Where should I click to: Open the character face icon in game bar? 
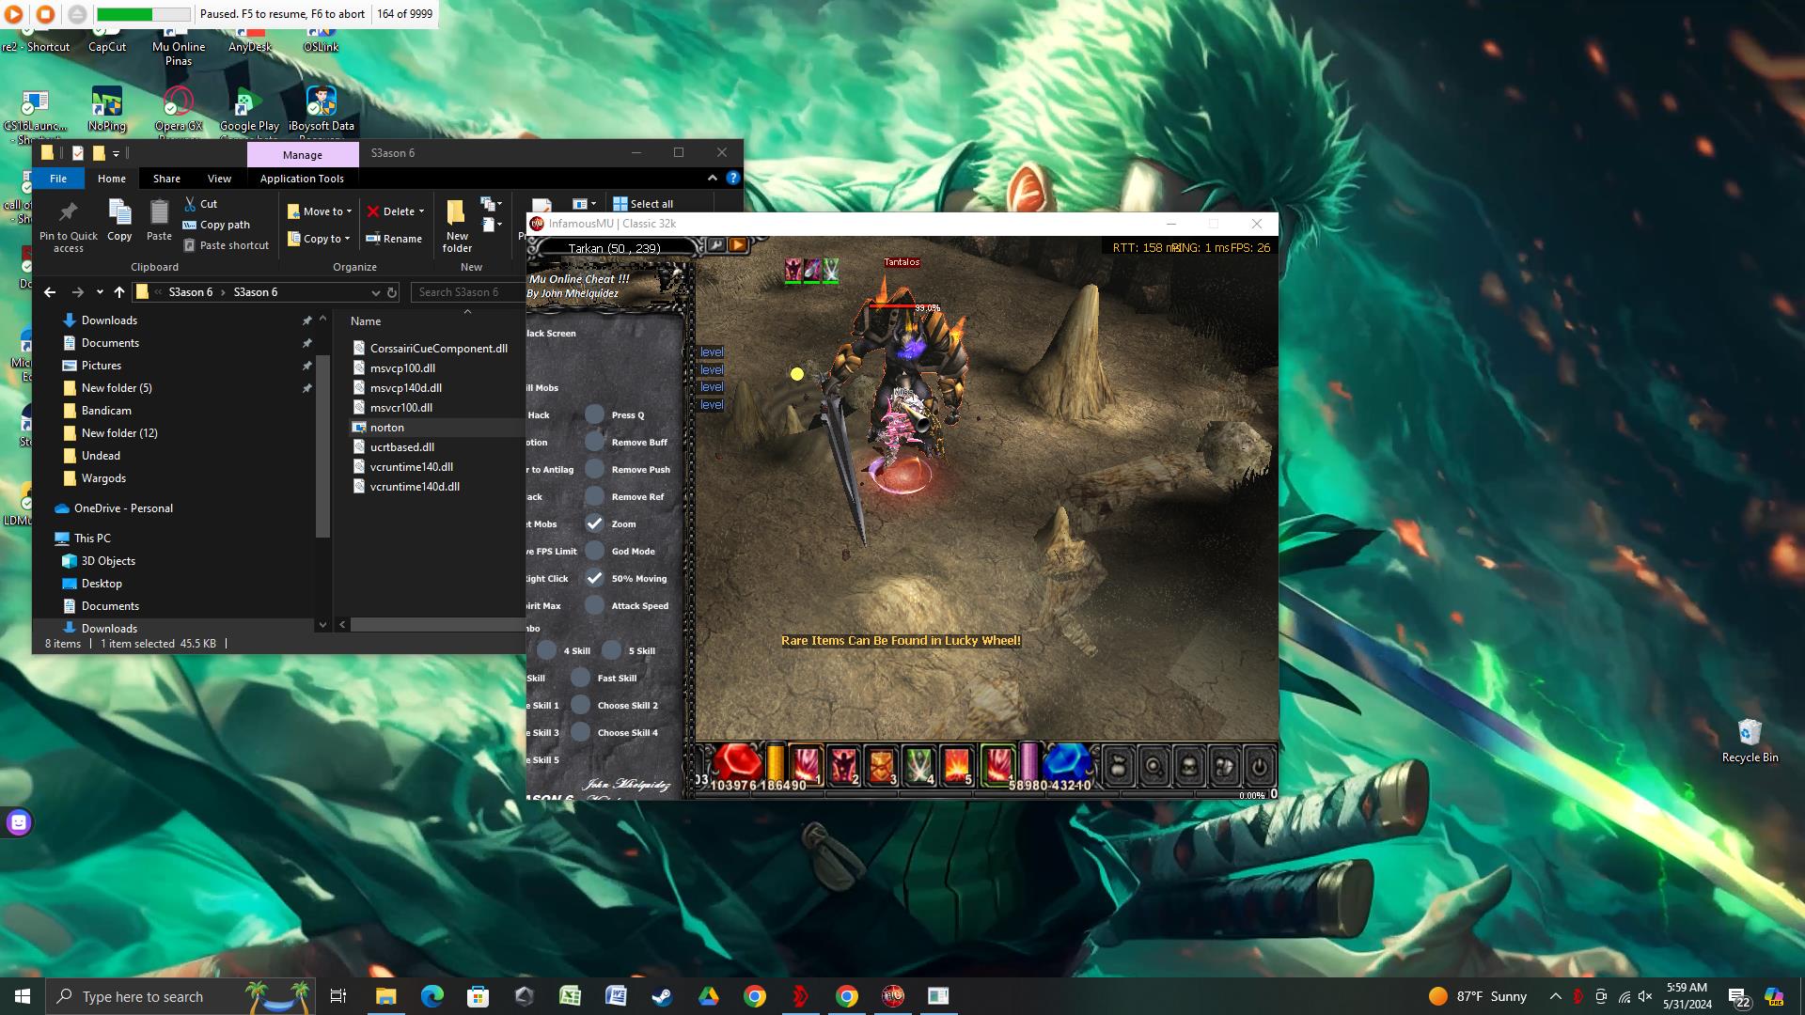coord(1188,767)
